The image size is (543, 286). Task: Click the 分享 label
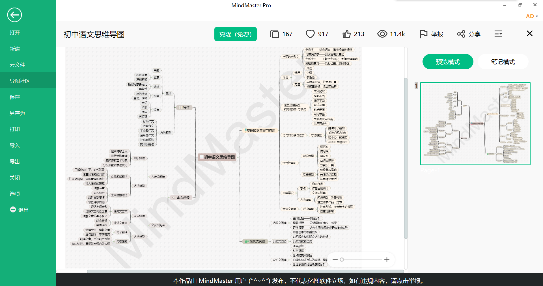click(475, 34)
